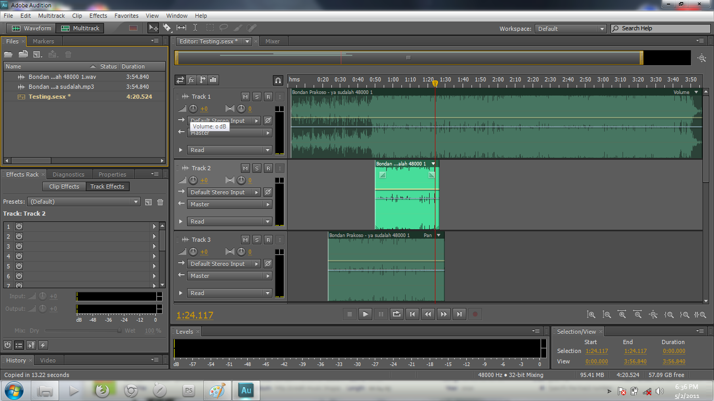Image resolution: width=714 pixels, height=401 pixels.
Task: Zoom in amplitude icon
Action: (591, 314)
